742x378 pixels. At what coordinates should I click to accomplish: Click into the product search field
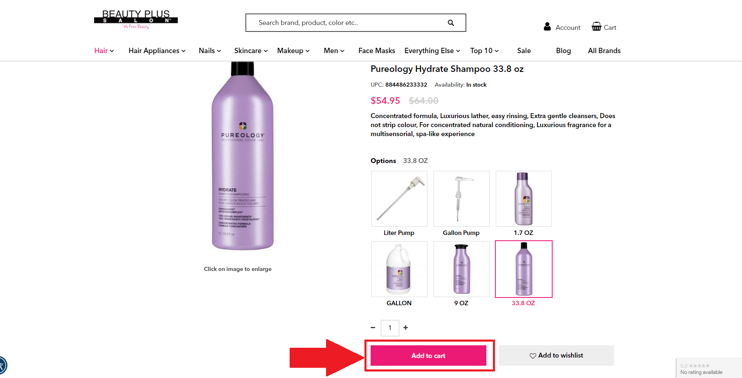tap(348, 23)
